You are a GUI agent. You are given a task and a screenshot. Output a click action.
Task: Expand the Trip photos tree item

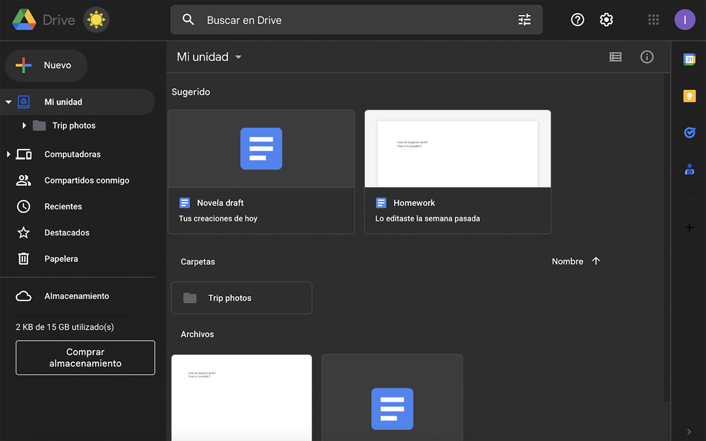coord(24,125)
